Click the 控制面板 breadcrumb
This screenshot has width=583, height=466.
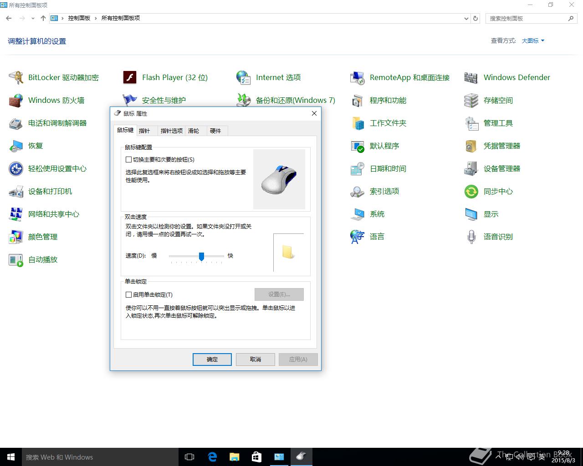(79, 18)
